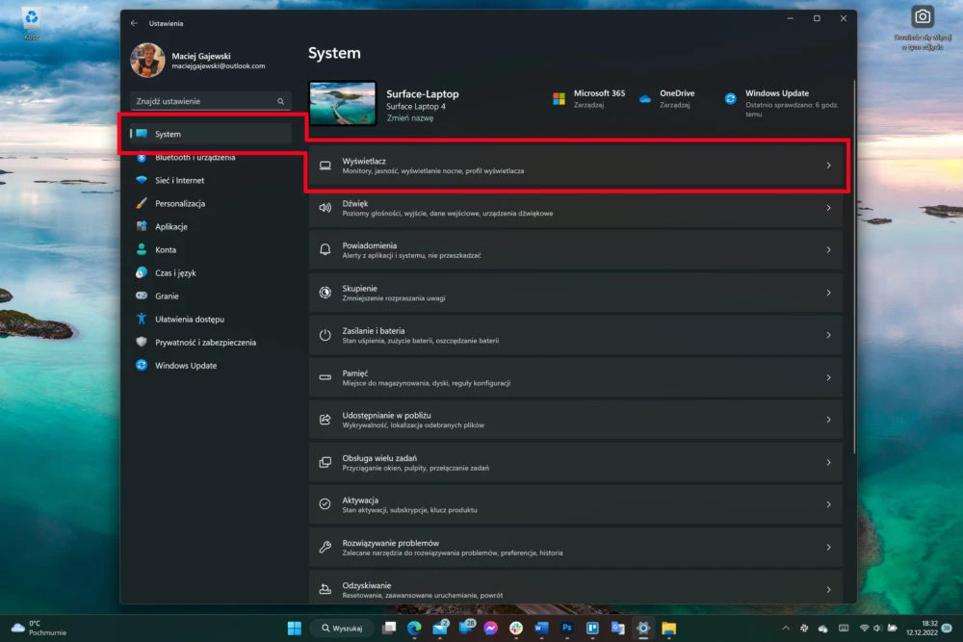The image size is (963, 642).
Task: Open Slack from the taskbar
Action: [x=516, y=628]
